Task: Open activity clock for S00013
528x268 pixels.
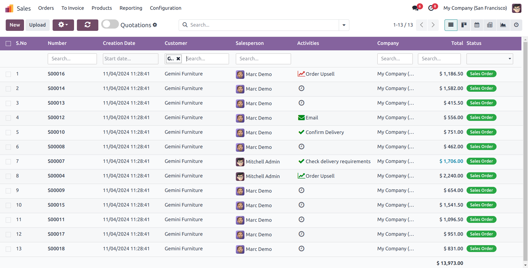Action: (301, 103)
